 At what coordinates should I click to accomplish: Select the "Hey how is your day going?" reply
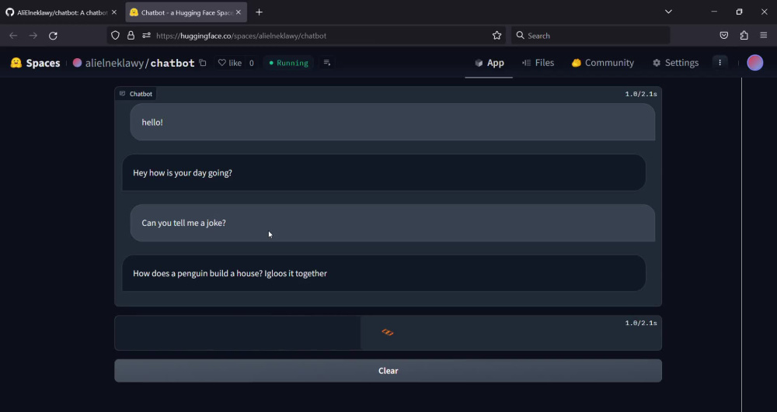384,172
